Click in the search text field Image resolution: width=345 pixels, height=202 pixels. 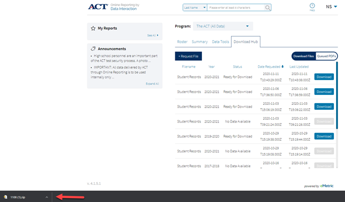(x=236, y=8)
